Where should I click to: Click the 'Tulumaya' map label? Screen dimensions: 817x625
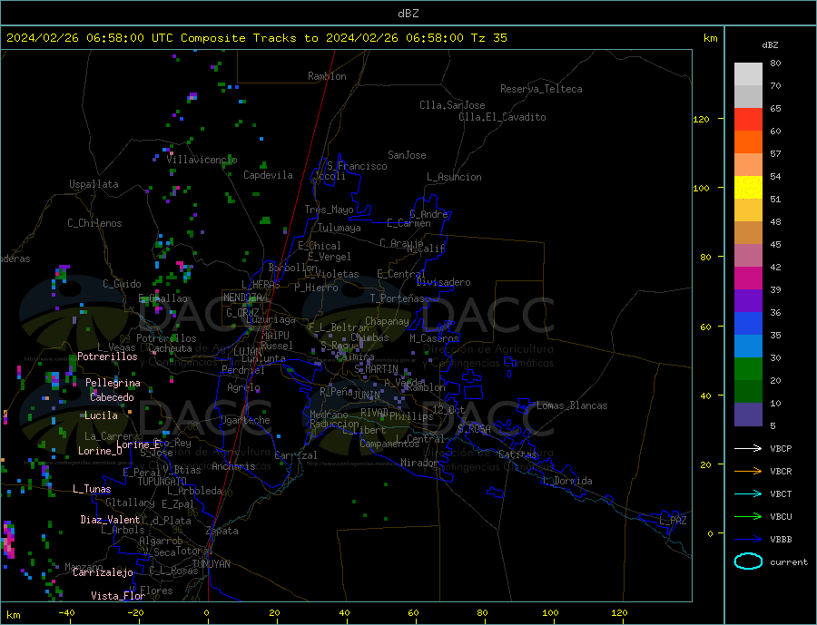click(340, 228)
